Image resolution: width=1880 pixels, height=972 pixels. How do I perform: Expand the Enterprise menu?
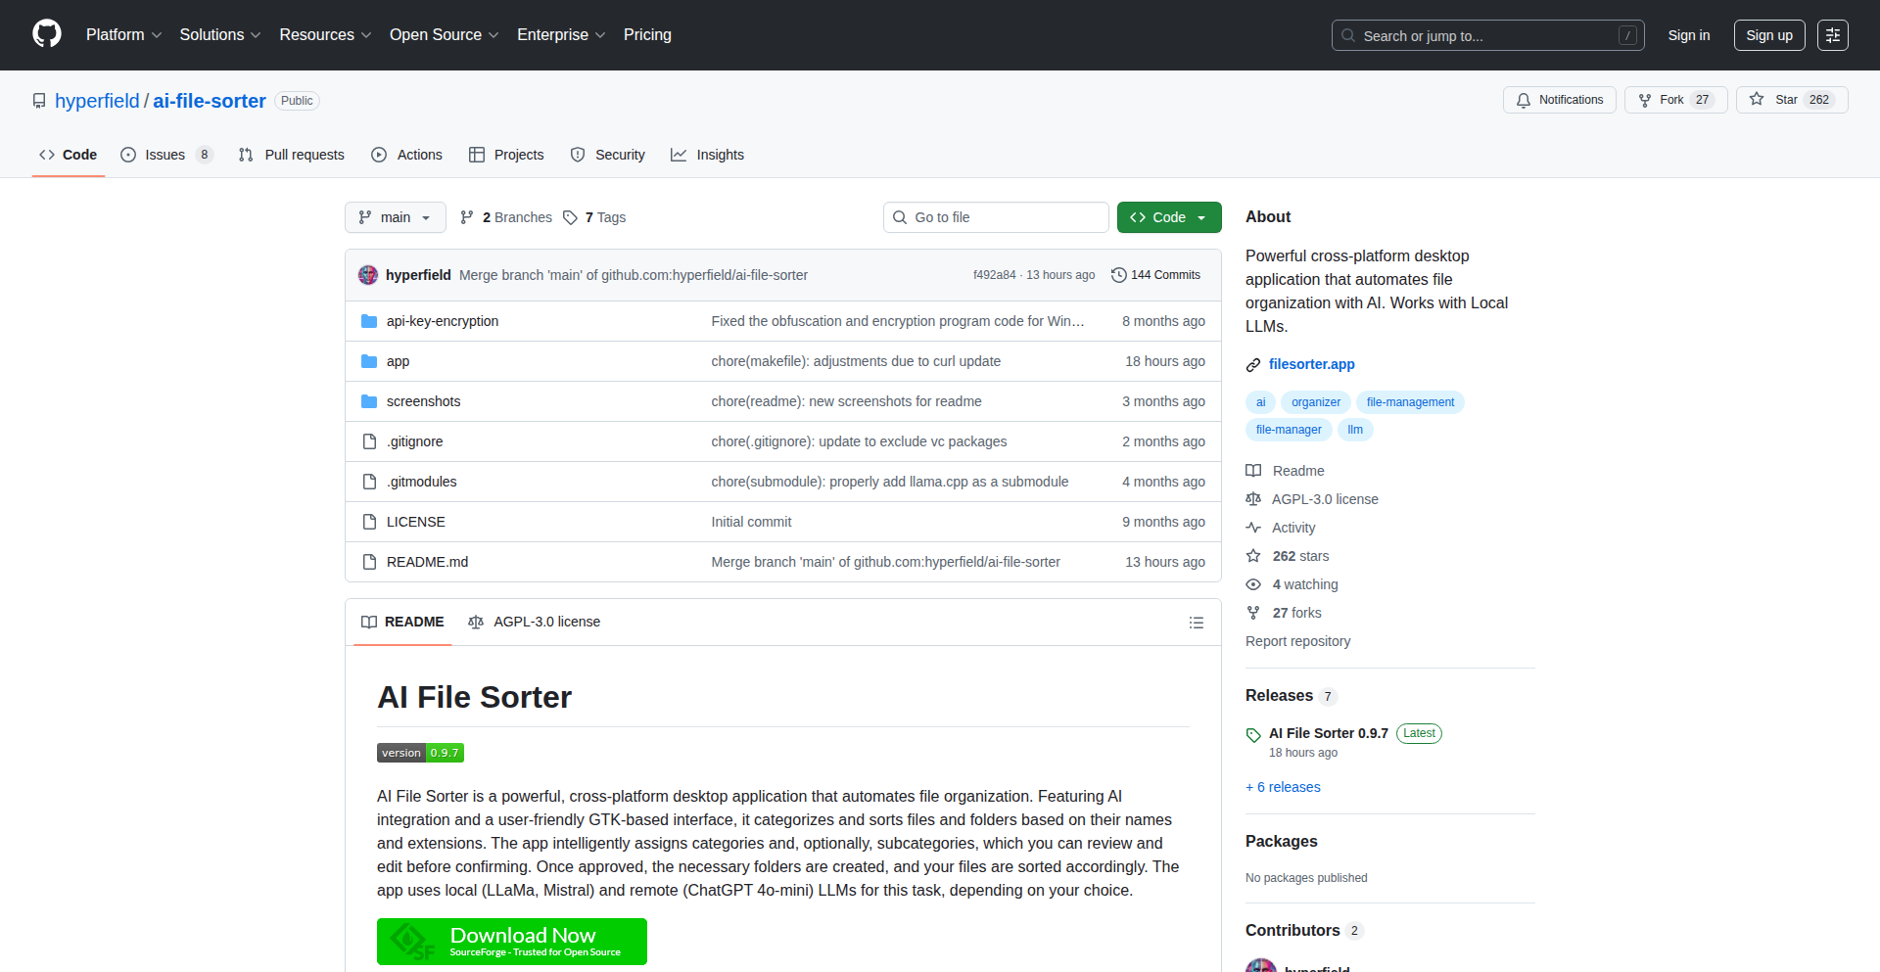click(561, 34)
